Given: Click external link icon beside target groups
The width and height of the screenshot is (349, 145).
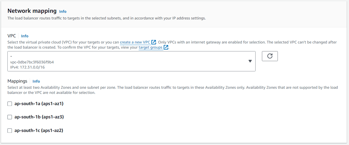Looking at the screenshot, I should 166,47.
